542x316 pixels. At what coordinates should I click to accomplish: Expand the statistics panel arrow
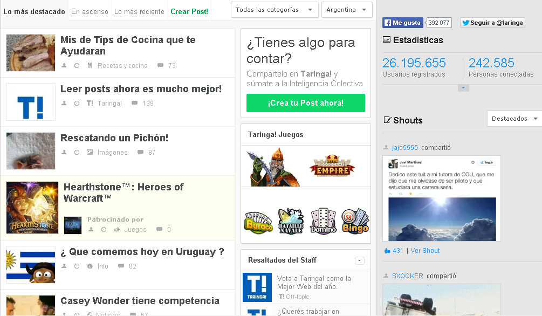(463, 88)
